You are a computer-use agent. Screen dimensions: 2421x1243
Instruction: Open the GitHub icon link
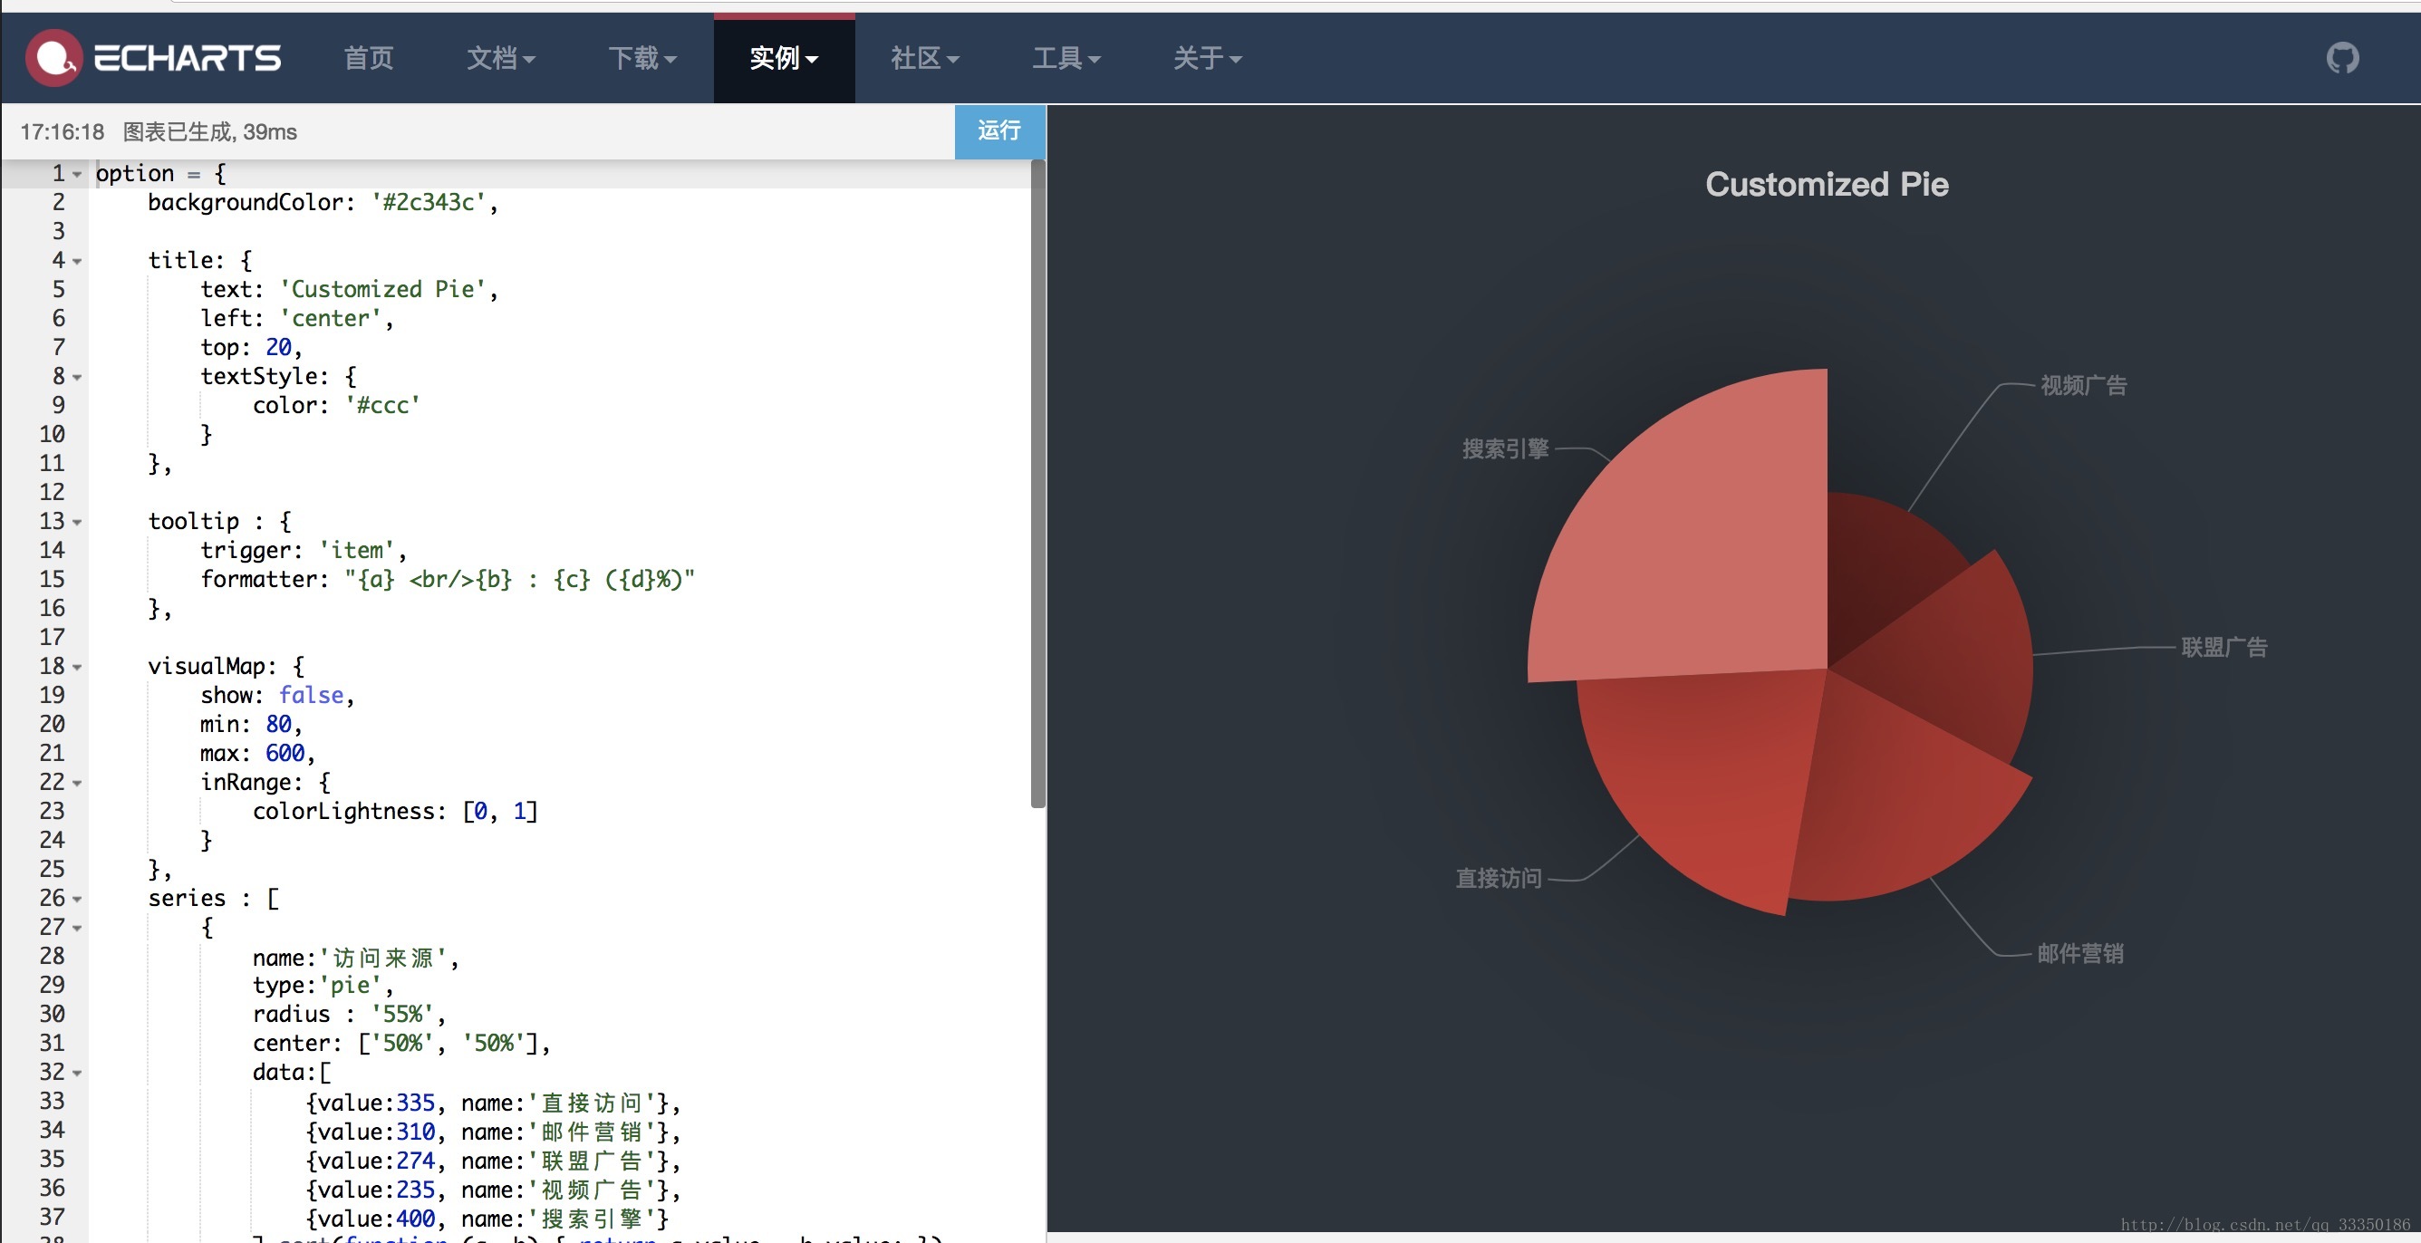pos(2342,58)
